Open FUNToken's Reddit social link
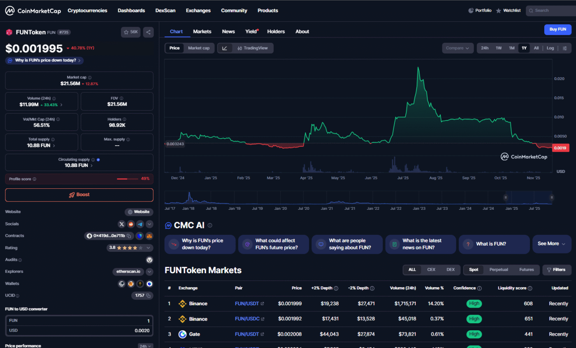 pos(131,224)
